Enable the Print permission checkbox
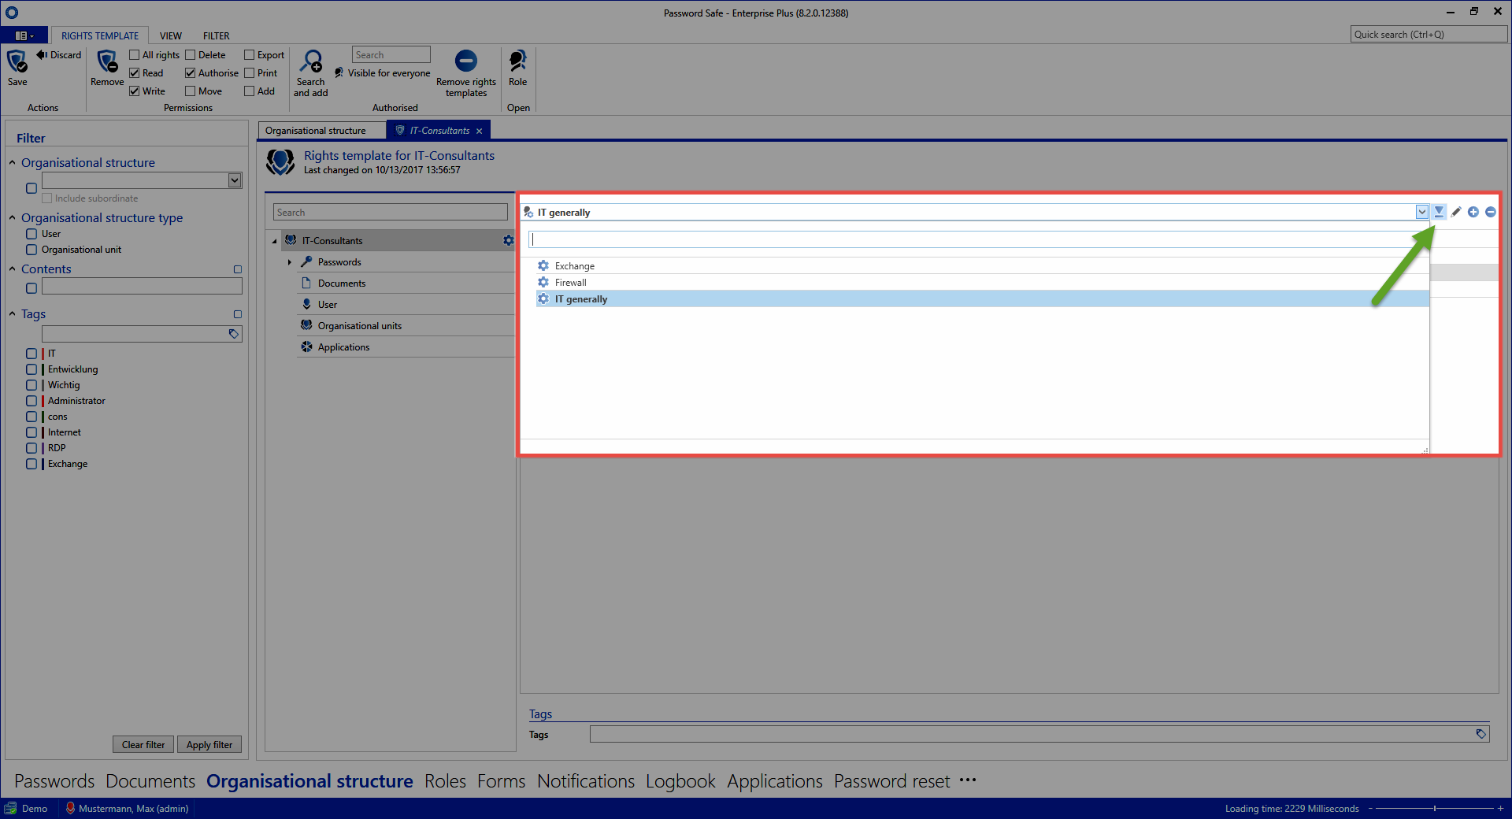1512x819 pixels. tap(249, 73)
